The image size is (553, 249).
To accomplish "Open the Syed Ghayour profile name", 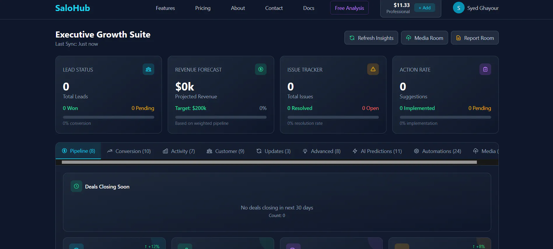I will tap(483, 8).
